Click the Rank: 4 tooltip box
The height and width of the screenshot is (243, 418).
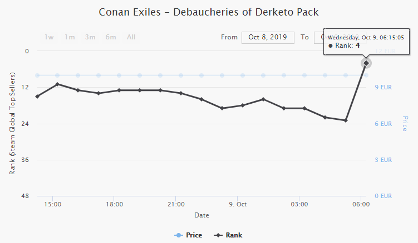365,41
